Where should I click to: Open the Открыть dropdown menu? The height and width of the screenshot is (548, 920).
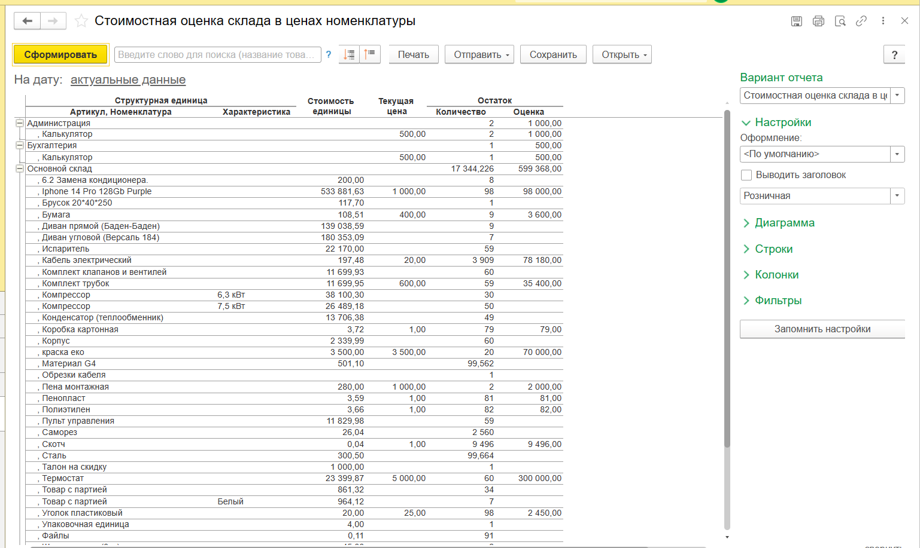(622, 54)
